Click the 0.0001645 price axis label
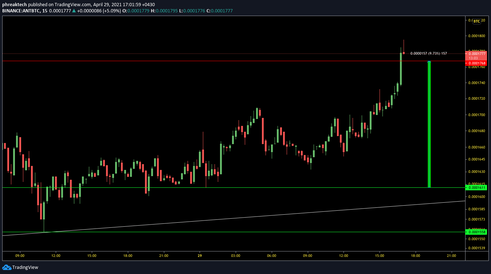The image size is (491, 274). [476, 159]
